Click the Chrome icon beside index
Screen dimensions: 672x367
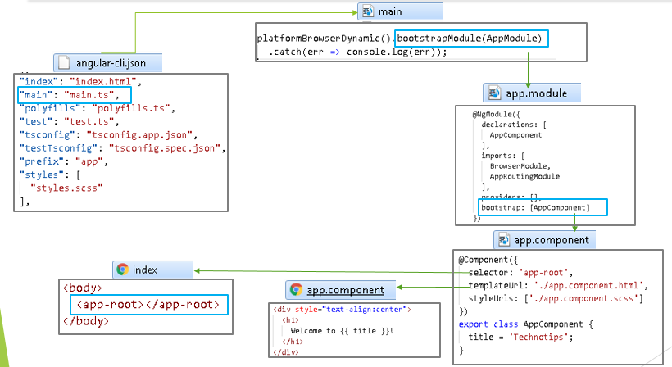[123, 270]
